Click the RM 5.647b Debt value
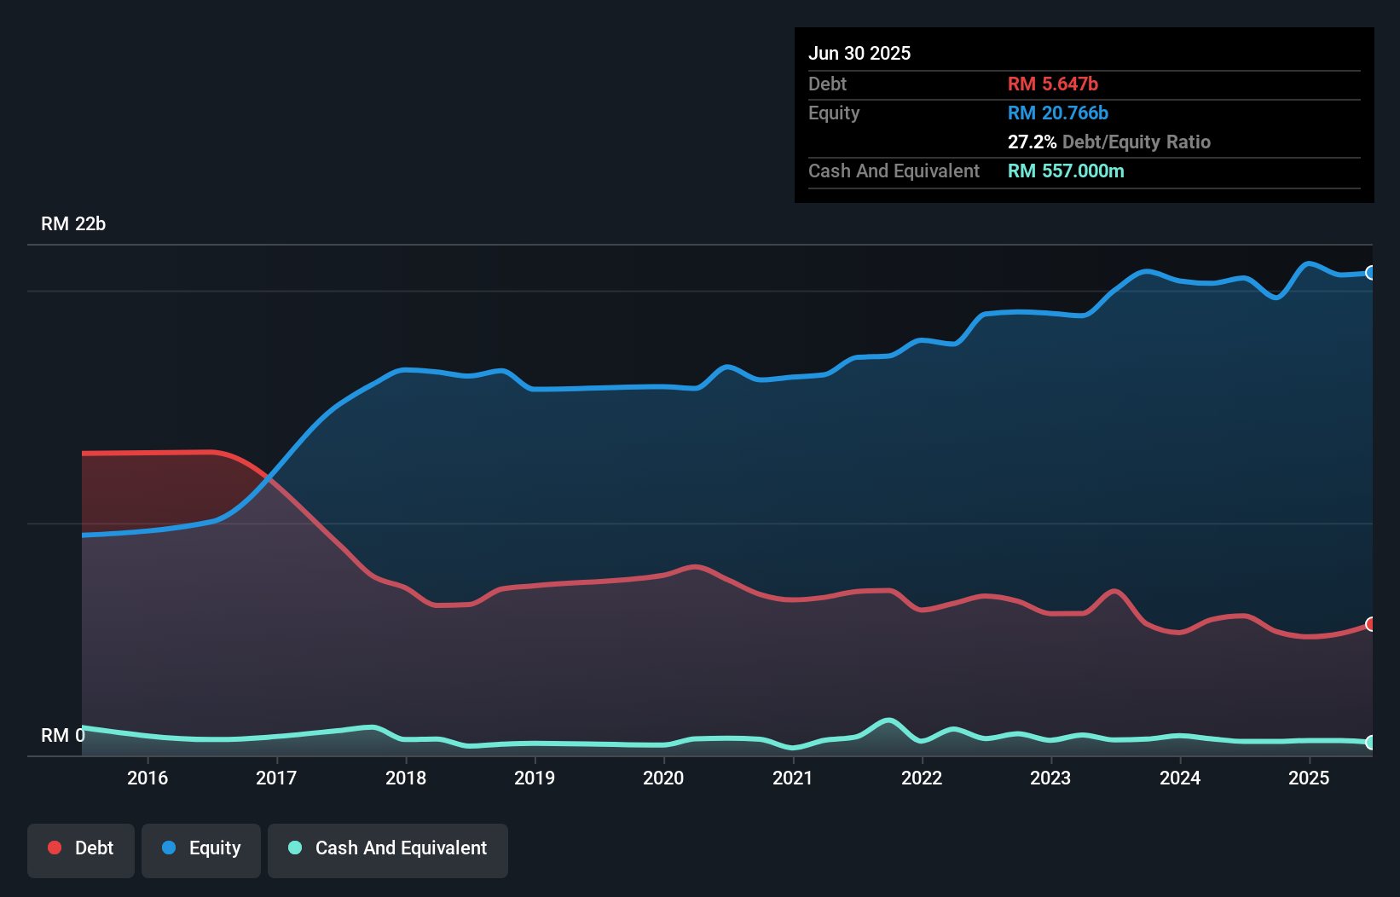 (x=1053, y=84)
